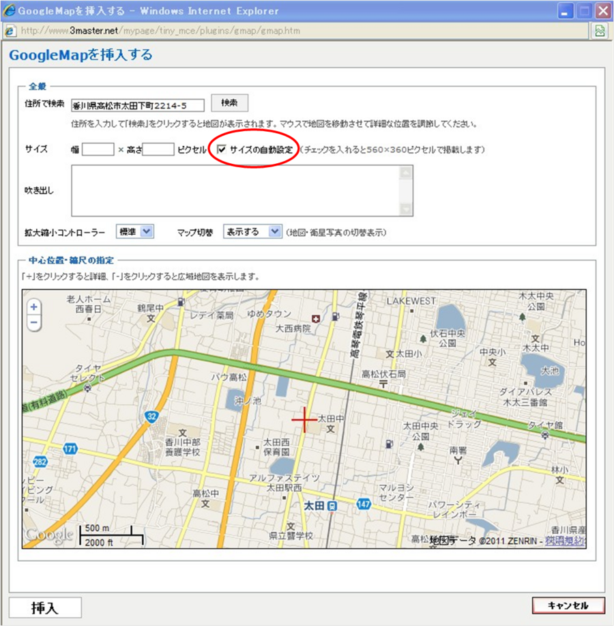
Task: Click the route 147 shield on map
Action: click(x=364, y=504)
